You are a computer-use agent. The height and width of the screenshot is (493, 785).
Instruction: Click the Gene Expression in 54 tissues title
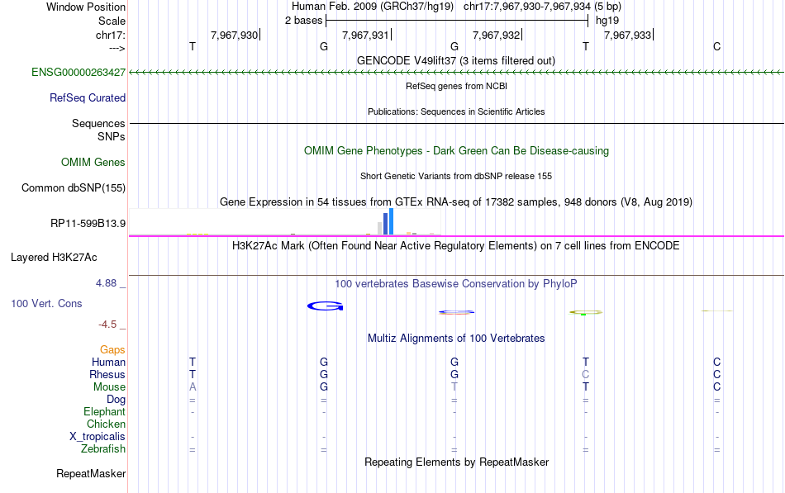tap(456, 202)
